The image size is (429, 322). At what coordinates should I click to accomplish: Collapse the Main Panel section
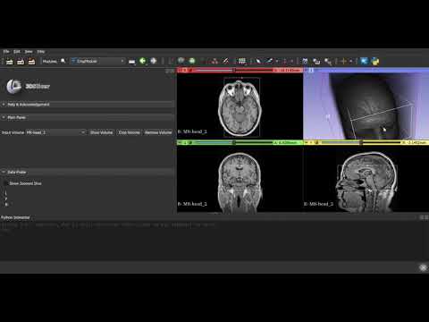[x=88, y=117]
